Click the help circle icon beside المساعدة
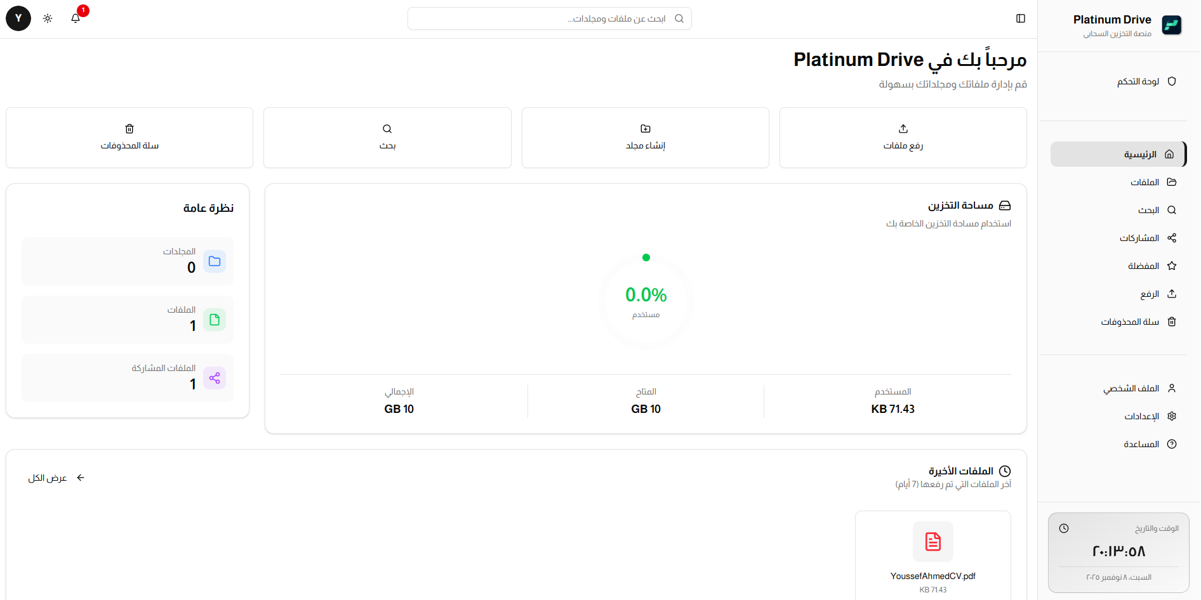1201x600 pixels. [1172, 444]
